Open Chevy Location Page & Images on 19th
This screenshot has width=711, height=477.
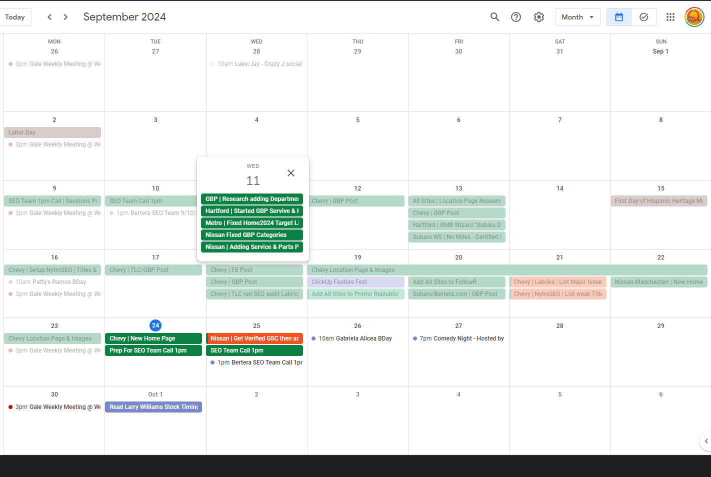pyautogui.click(x=507, y=270)
